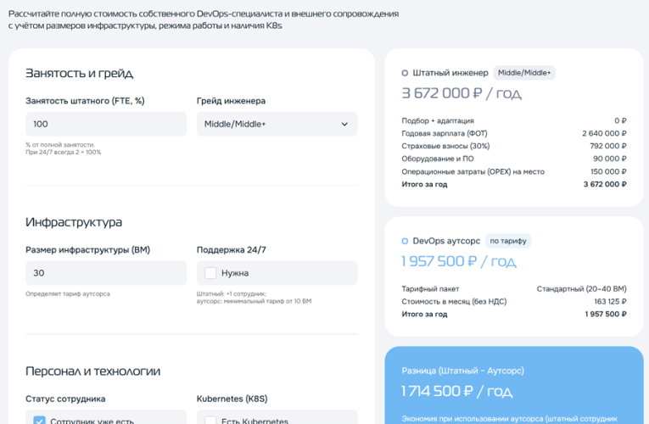Click the blue circle icon beside DevOps аутсорс
Viewport: 649px width, 424px height.
[x=405, y=241]
